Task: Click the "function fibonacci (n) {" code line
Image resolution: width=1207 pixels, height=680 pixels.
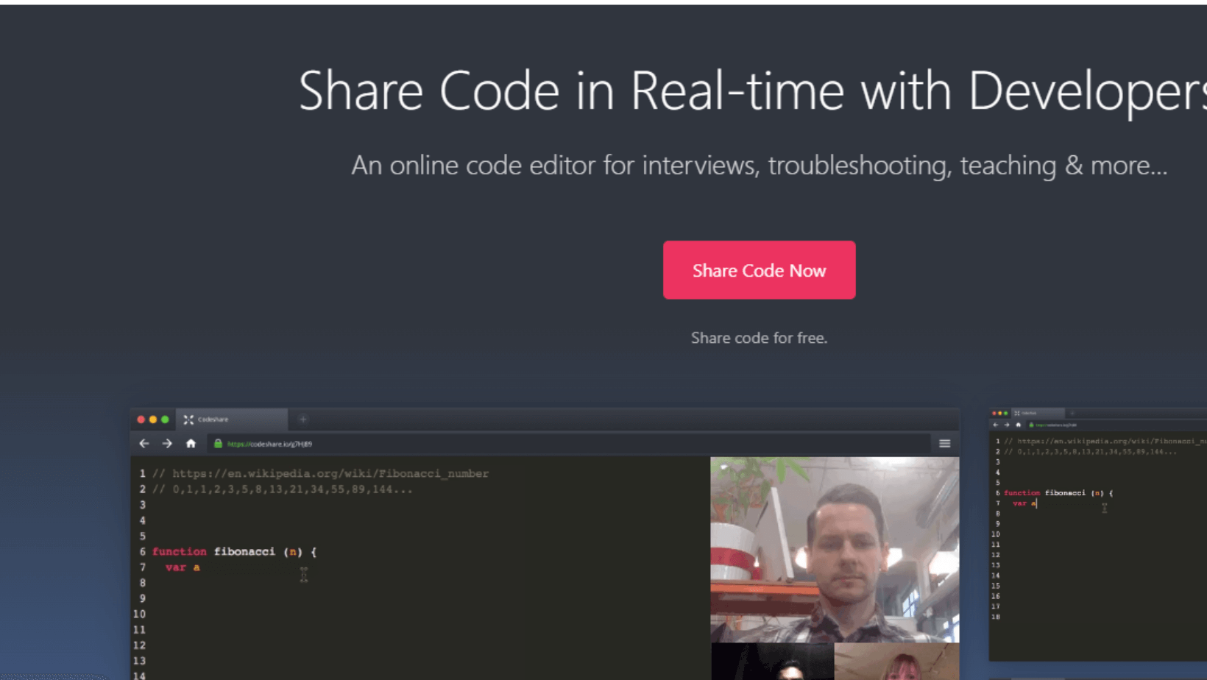Action: [234, 552]
